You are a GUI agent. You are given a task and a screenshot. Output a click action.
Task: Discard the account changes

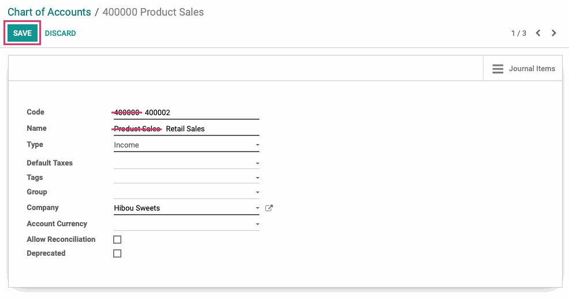tap(60, 34)
